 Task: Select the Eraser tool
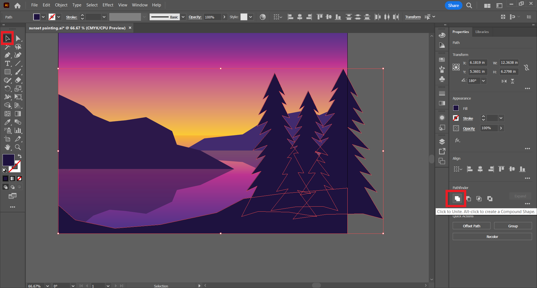pyautogui.click(x=18, y=81)
